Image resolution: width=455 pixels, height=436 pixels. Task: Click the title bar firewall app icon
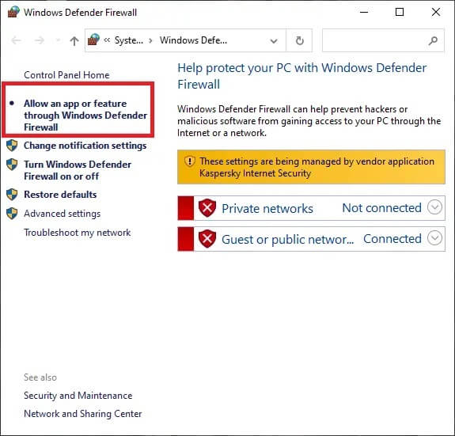coord(13,12)
